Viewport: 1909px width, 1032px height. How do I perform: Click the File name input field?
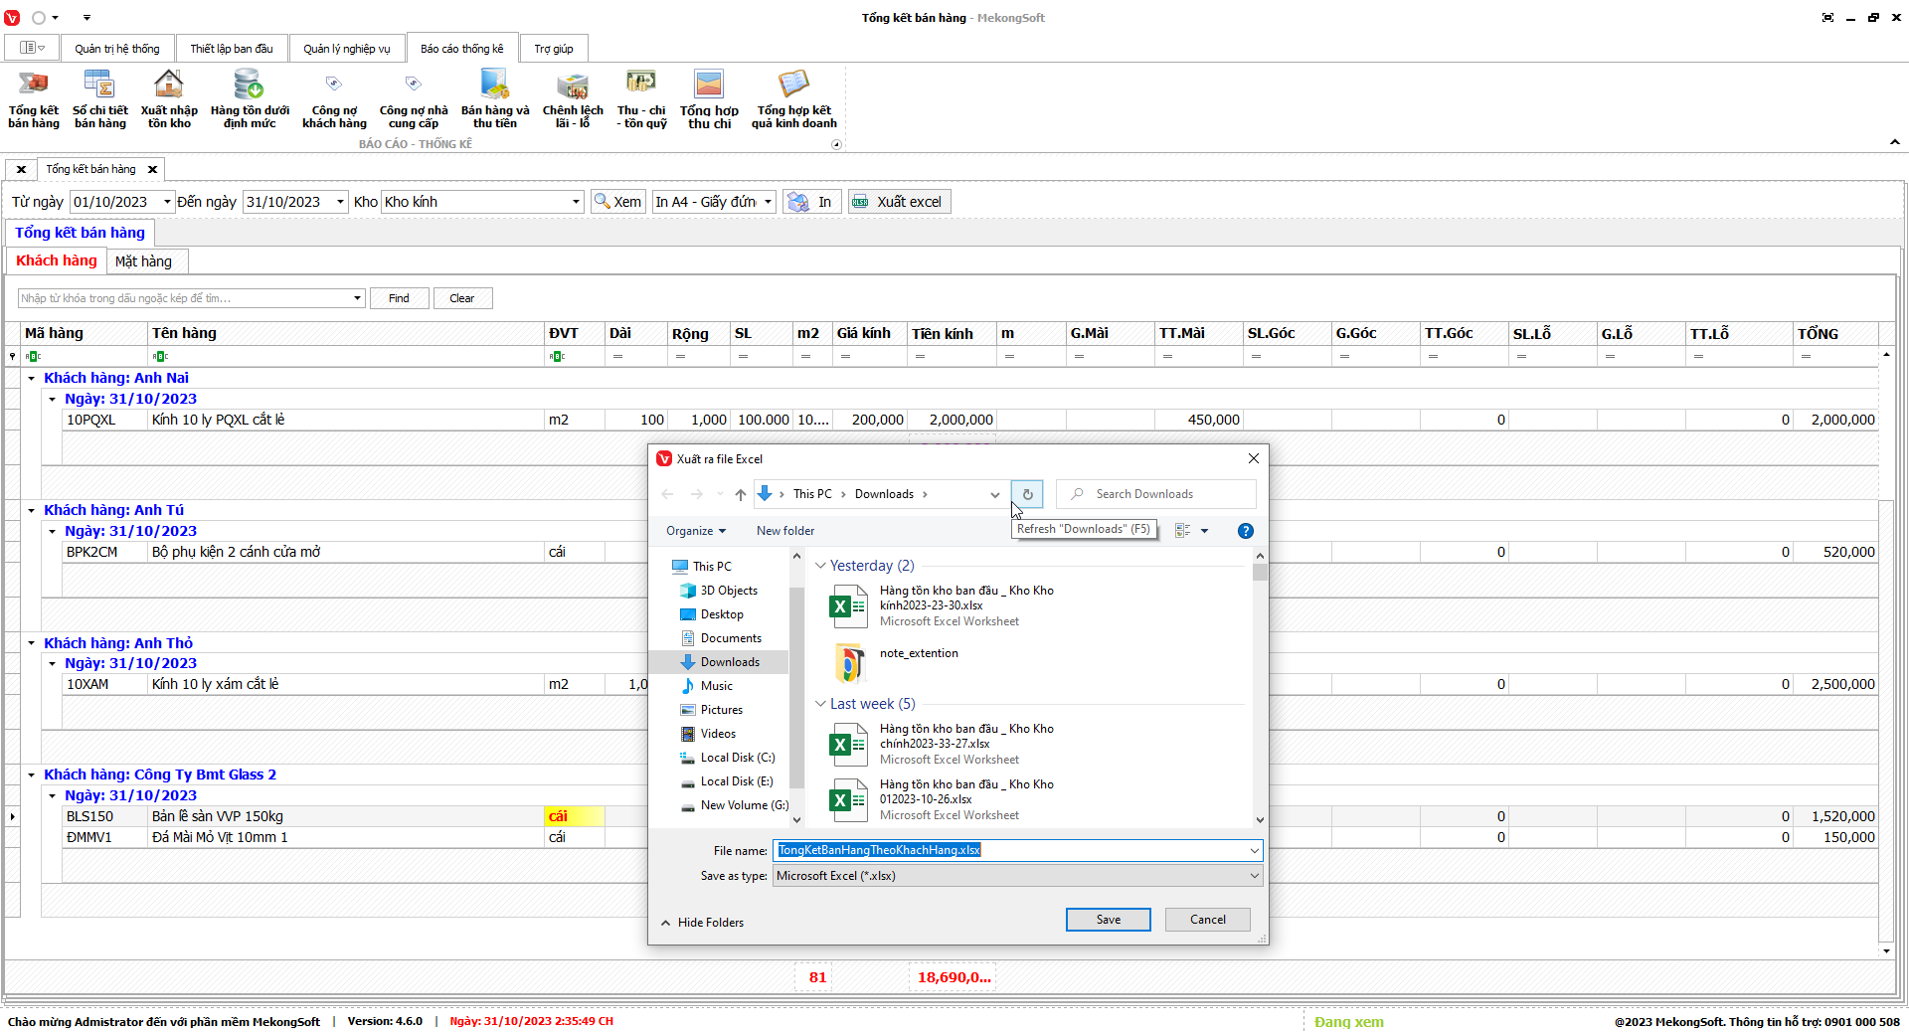point(1009,850)
